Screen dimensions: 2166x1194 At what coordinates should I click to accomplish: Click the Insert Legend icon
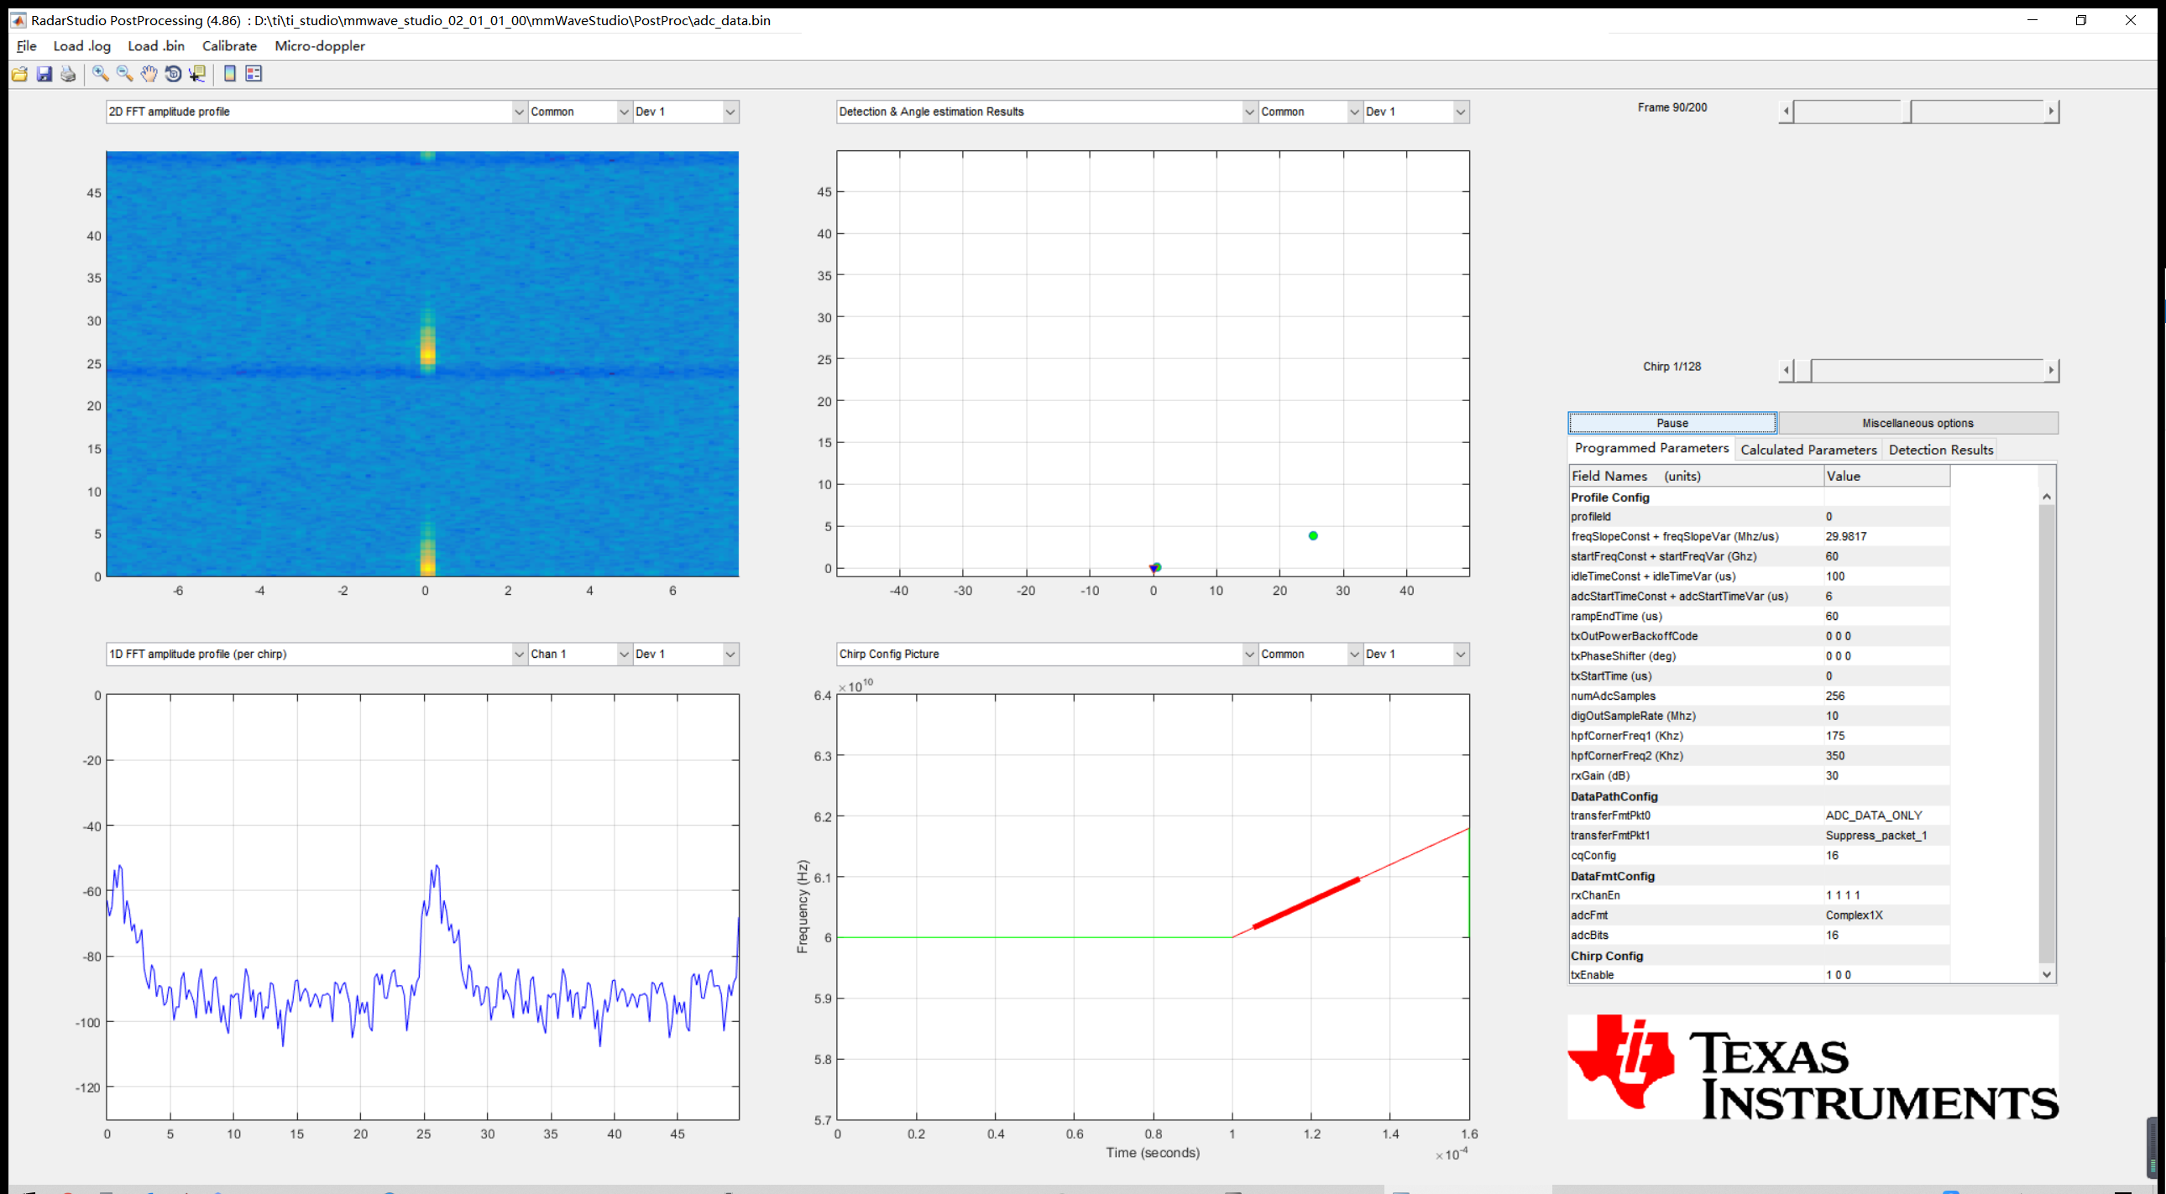(x=254, y=74)
